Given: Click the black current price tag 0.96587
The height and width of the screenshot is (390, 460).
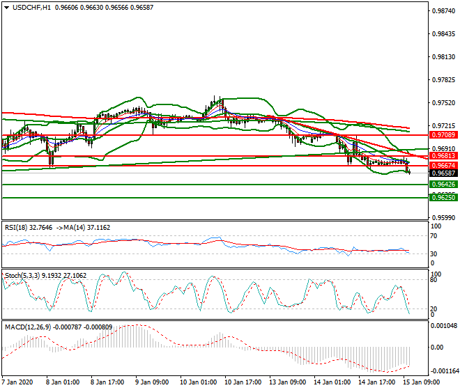Looking at the screenshot, I should (443, 173).
